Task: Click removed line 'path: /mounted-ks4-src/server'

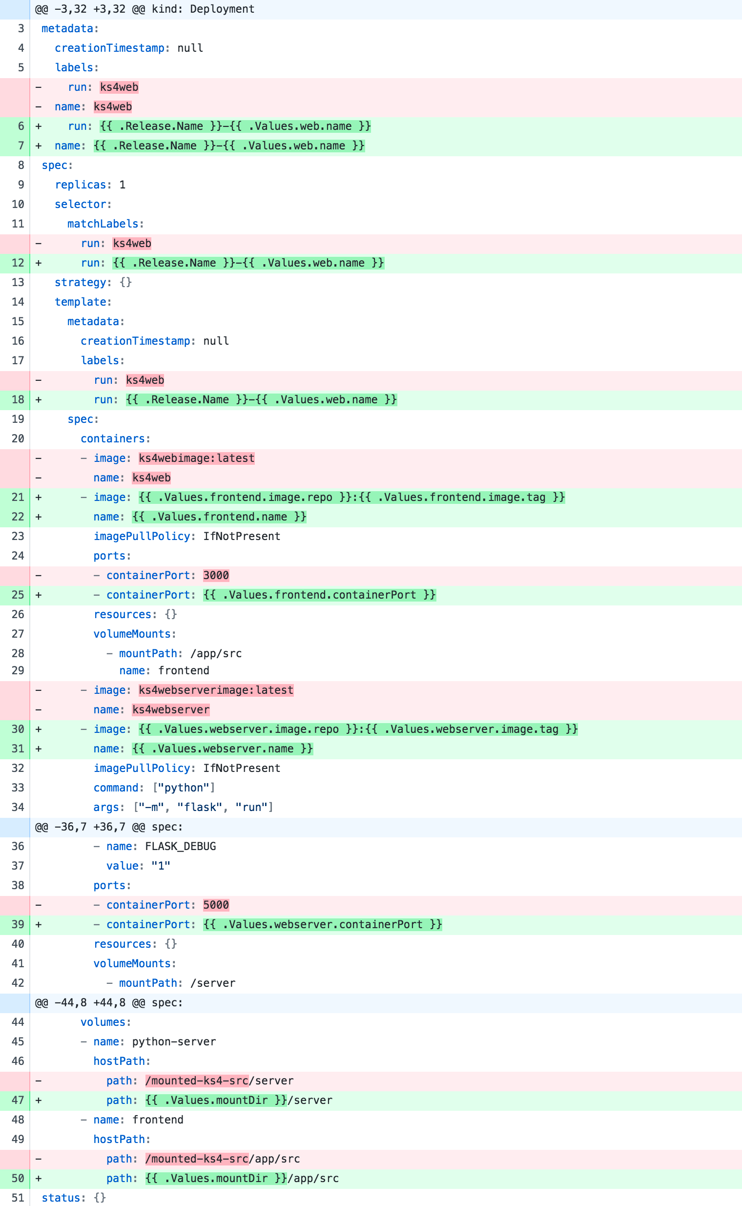Action: click(386, 1081)
